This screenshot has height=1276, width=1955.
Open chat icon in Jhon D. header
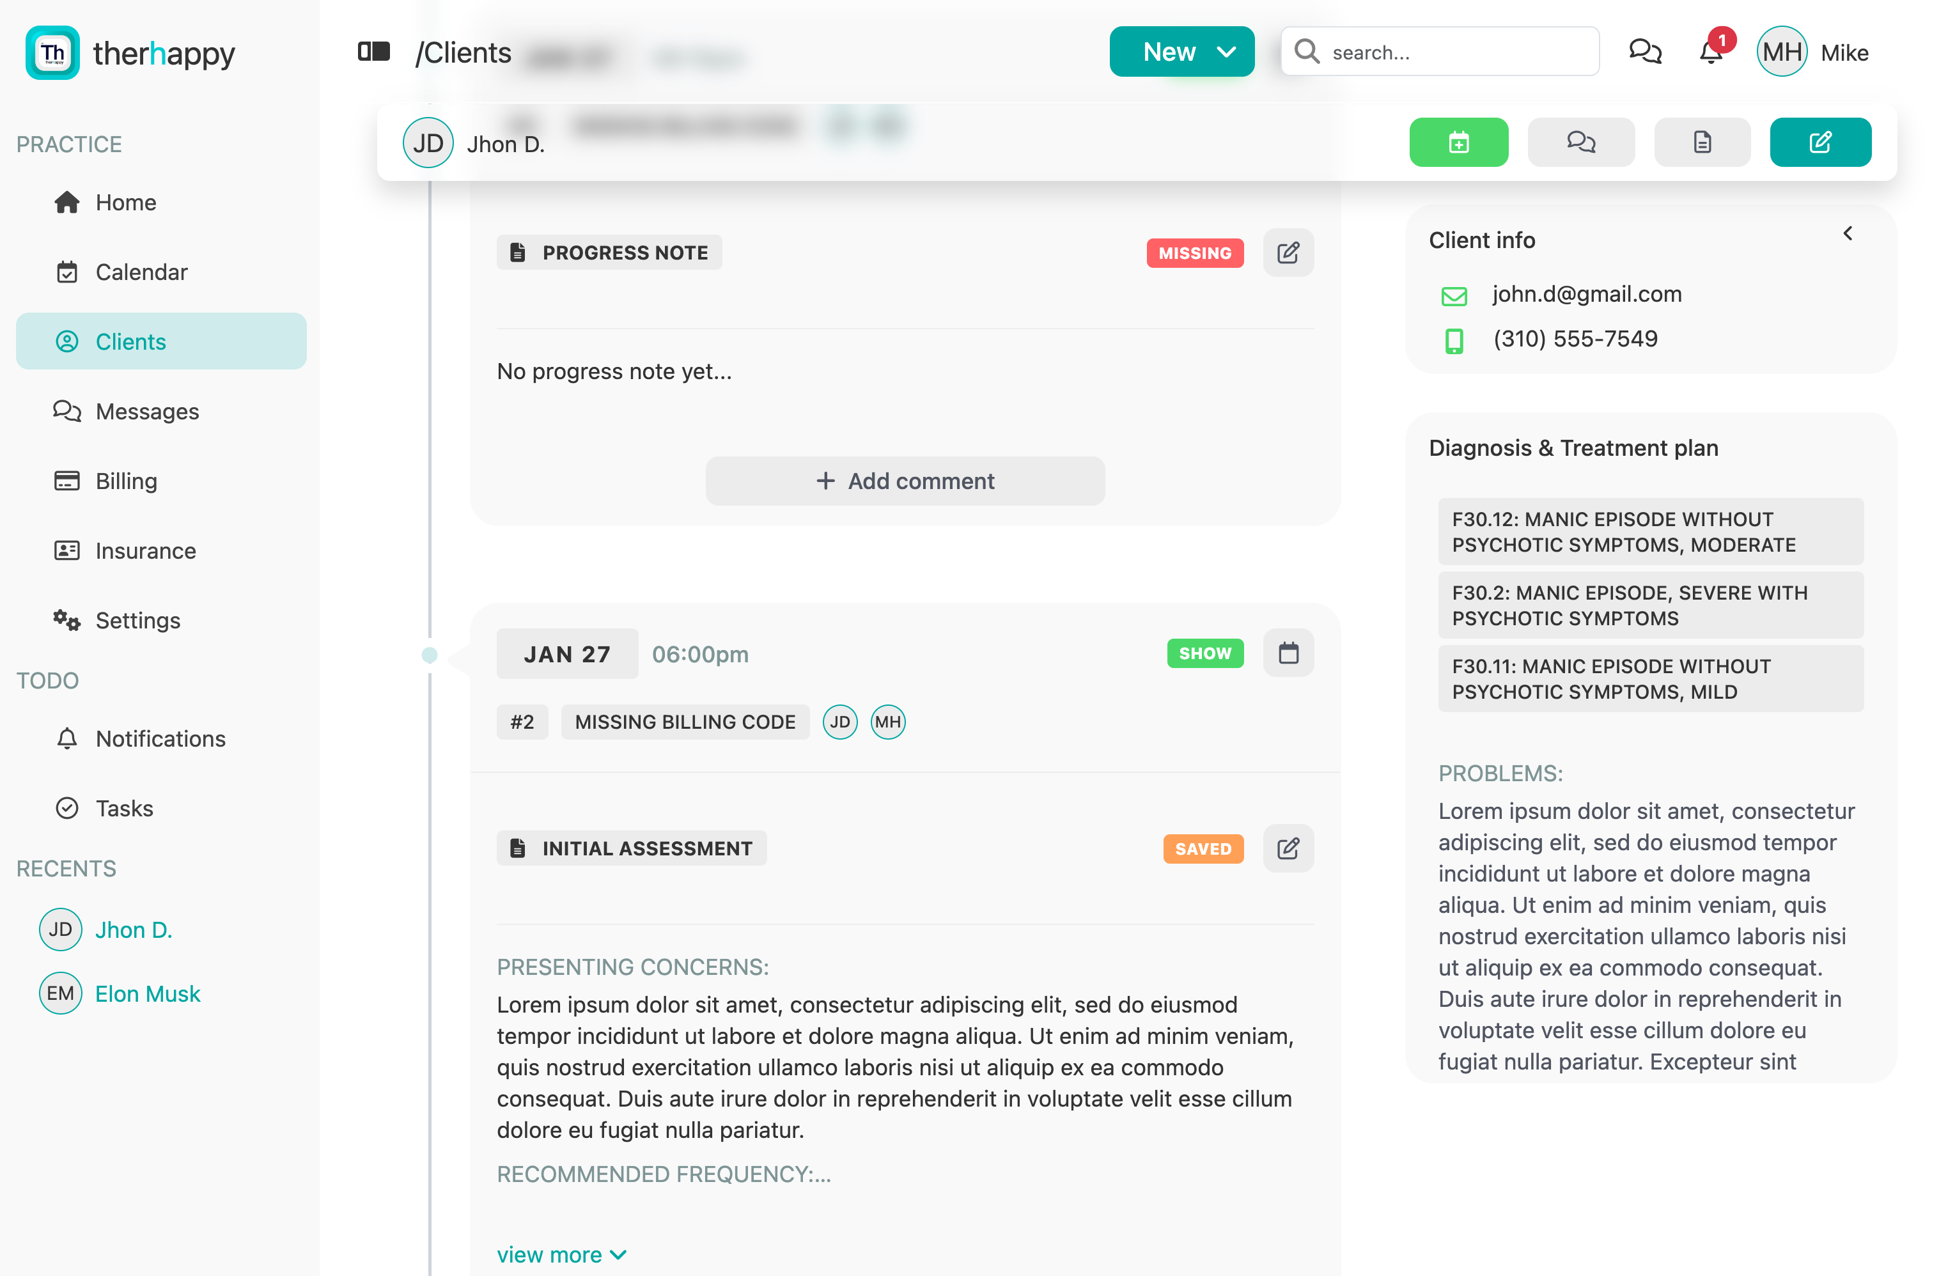tap(1580, 142)
